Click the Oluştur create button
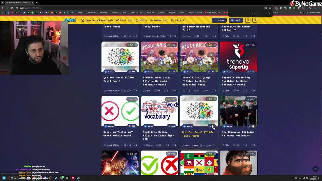 219,20
